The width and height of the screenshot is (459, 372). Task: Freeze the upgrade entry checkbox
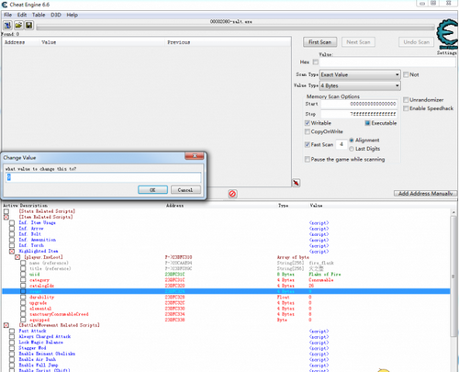(x=23, y=303)
